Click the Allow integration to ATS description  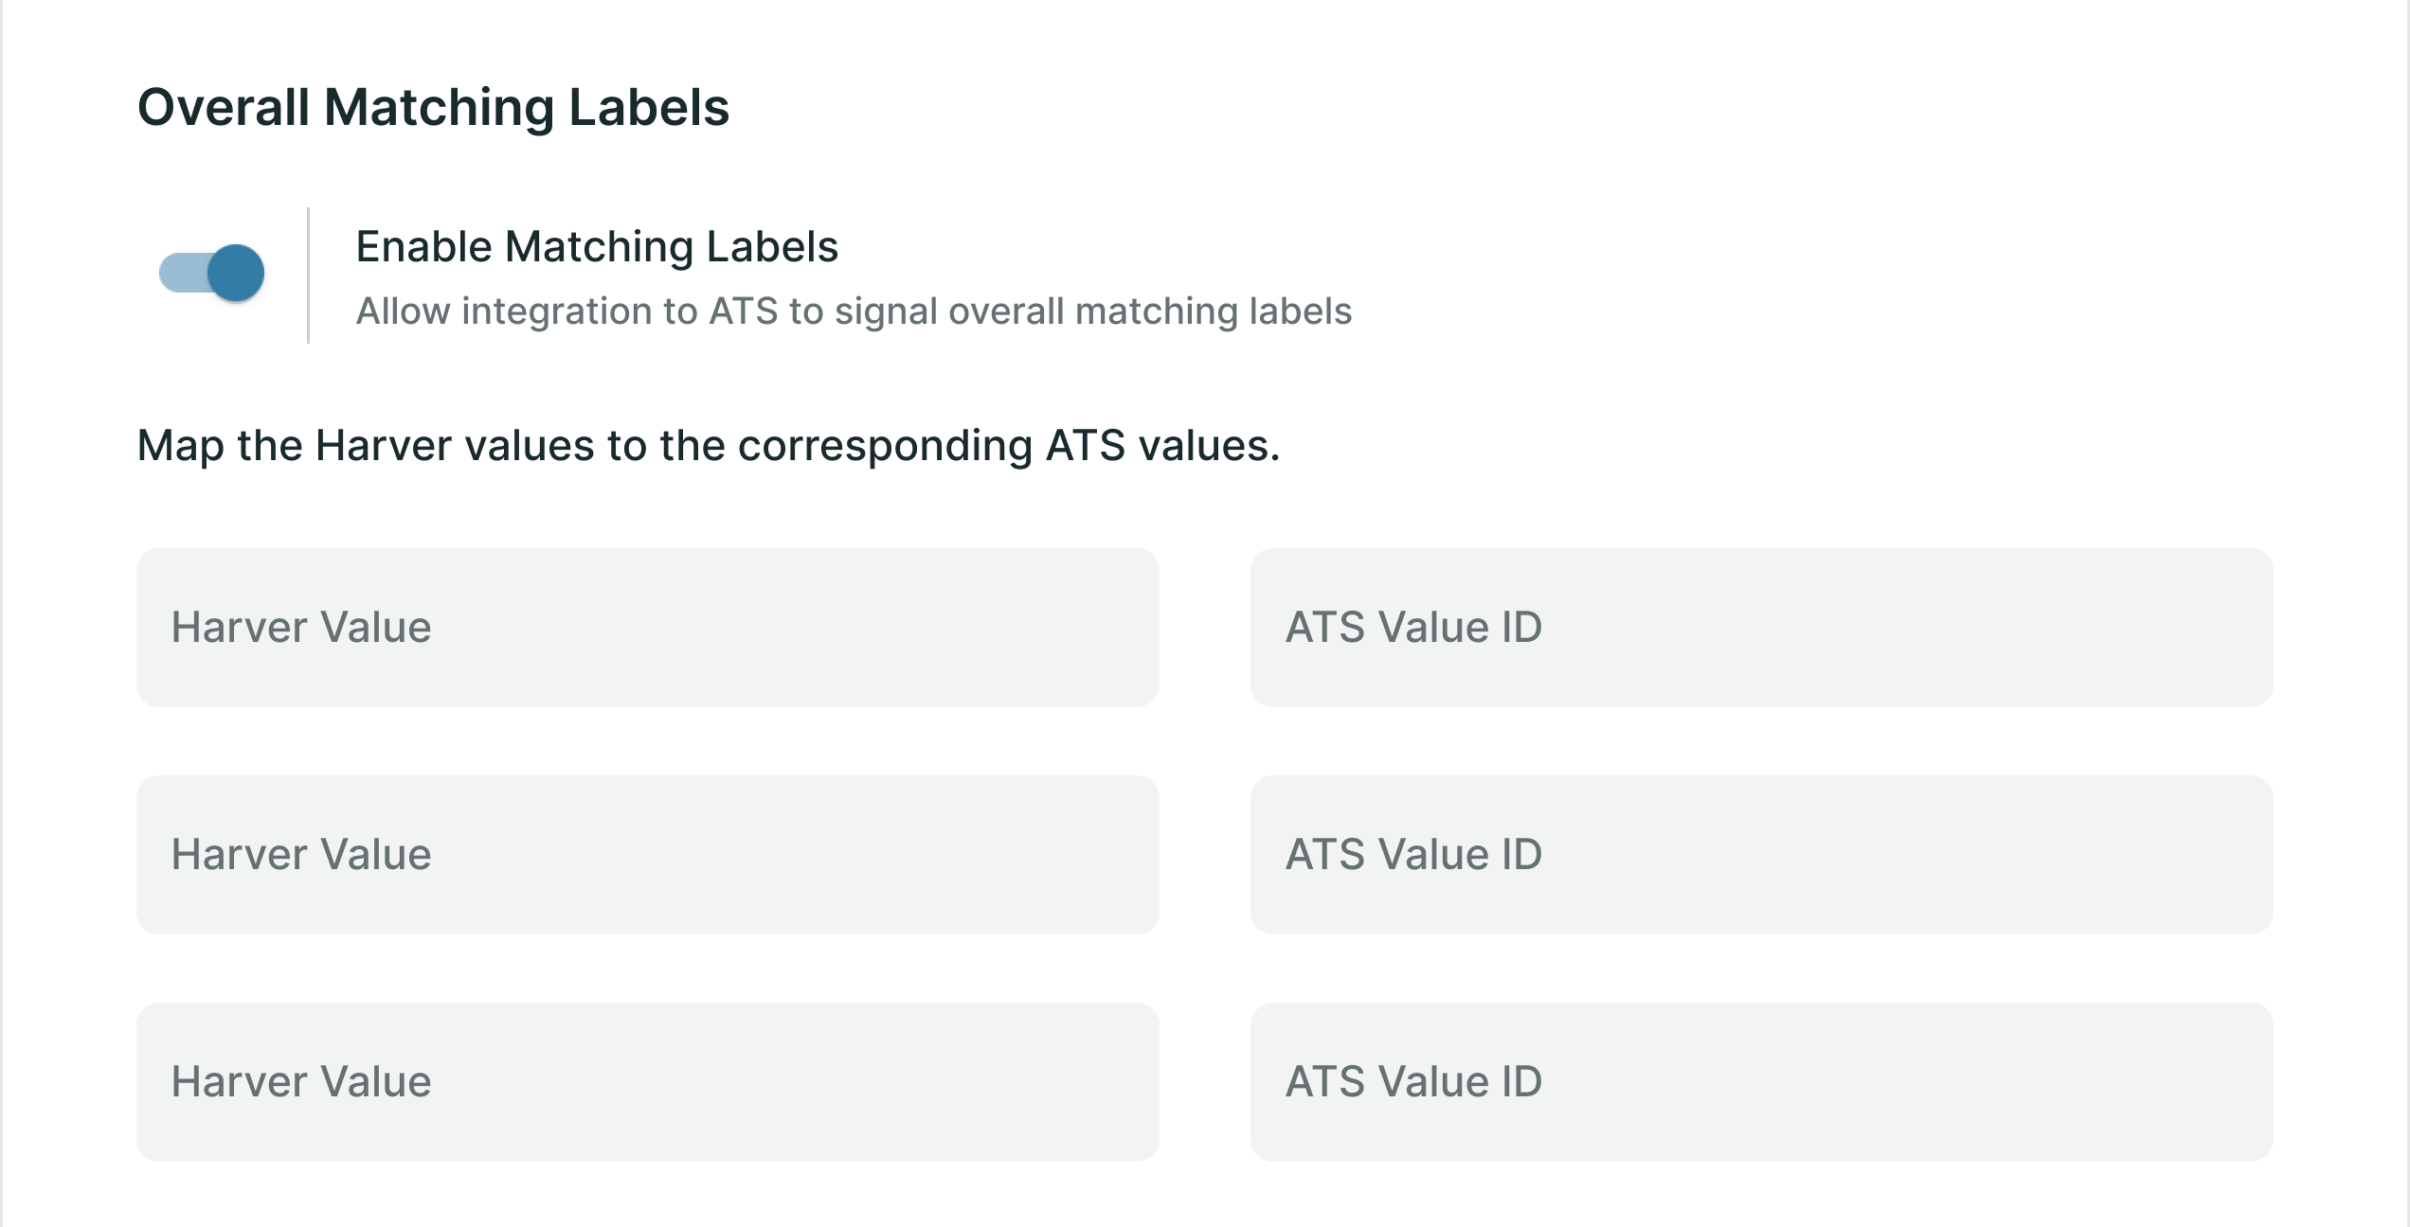854,311
